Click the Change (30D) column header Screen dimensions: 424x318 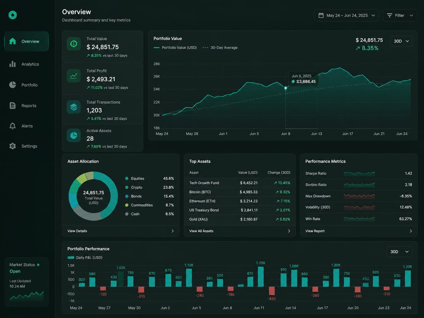(x=279, y=172)
